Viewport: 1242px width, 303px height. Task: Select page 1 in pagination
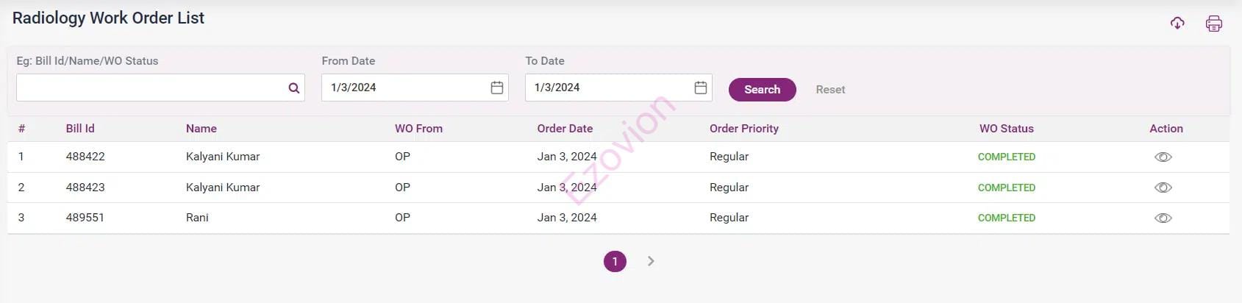(x=615, y=261)
